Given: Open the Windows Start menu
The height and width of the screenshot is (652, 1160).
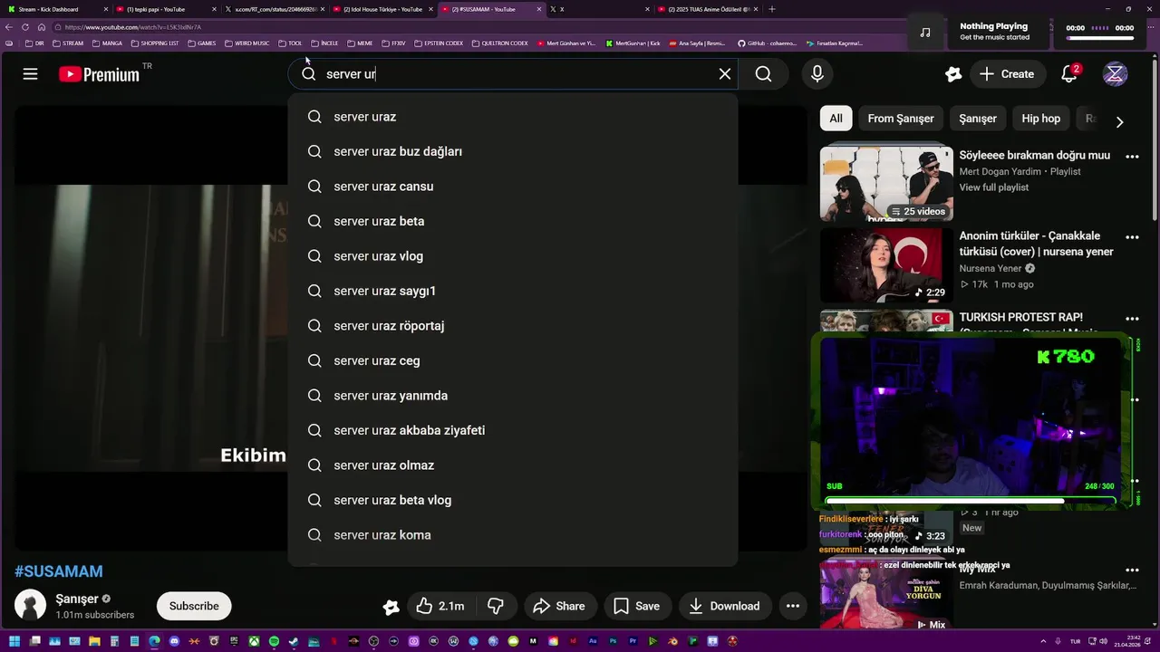Looking at the screenshot, I should [x=14, y=641].
